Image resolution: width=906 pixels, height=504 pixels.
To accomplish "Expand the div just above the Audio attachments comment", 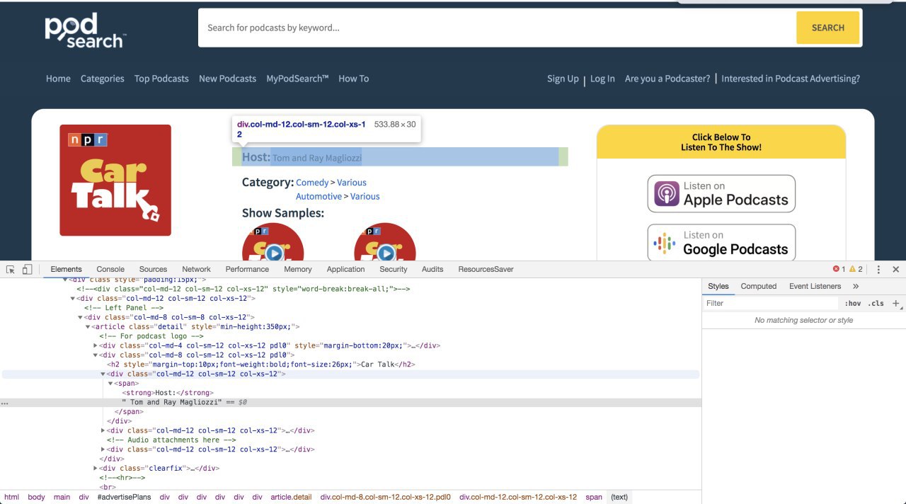I will (103, 430).
